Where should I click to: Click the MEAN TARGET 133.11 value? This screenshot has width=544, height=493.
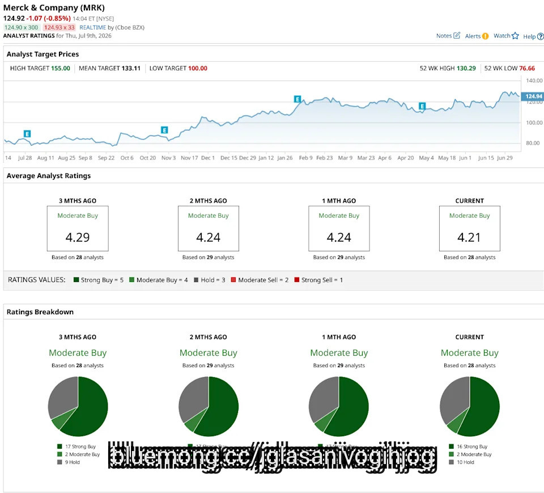tap(131, 69)
